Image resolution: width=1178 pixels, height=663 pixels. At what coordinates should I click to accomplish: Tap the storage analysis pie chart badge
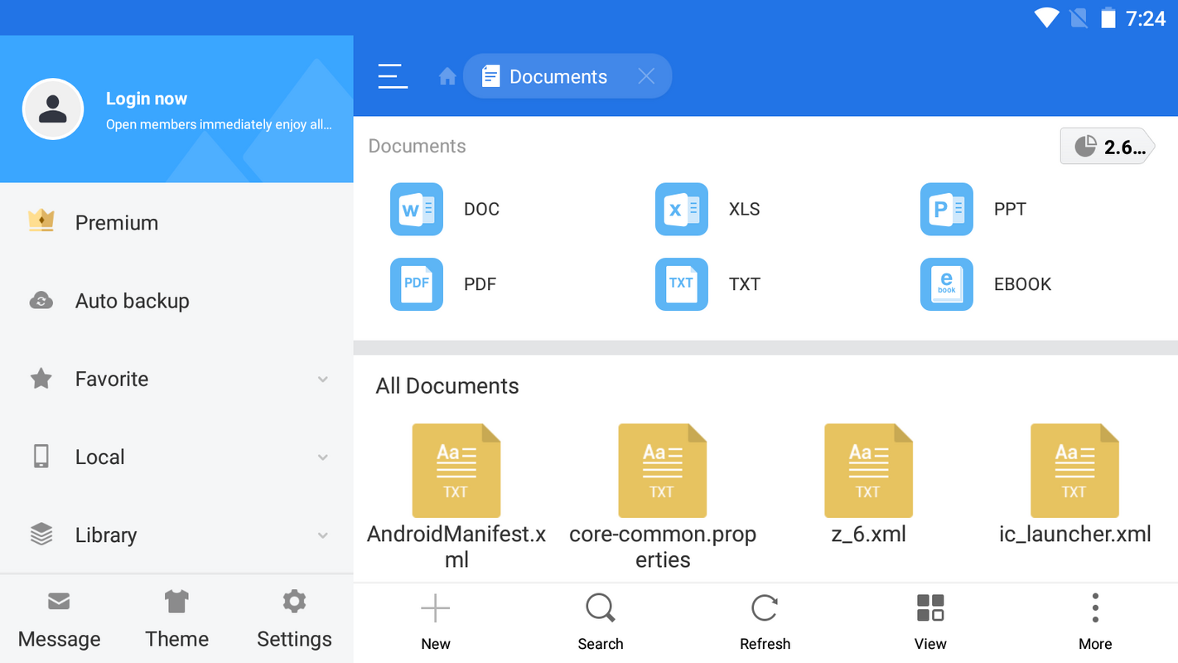coord(1107,147)
